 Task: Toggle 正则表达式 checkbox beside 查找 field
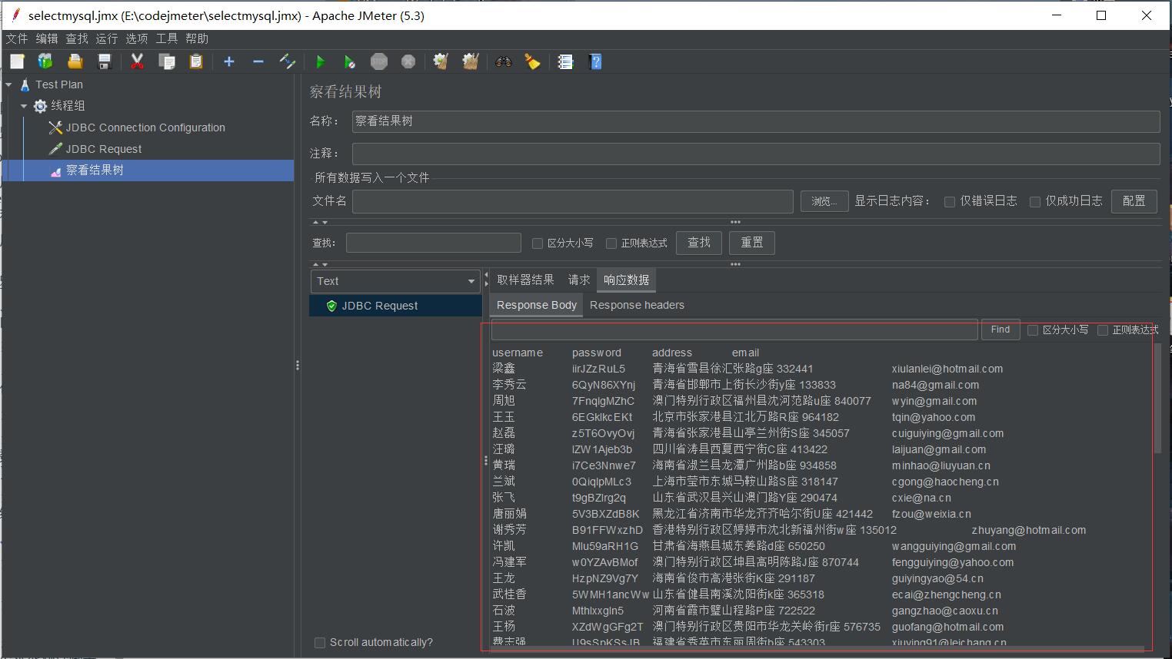tap(611, 243)
